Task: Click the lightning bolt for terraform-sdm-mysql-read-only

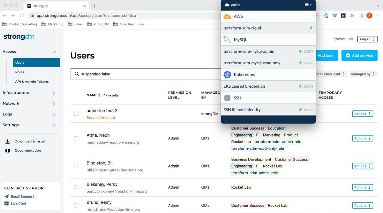Action: (x=300, y=63)
